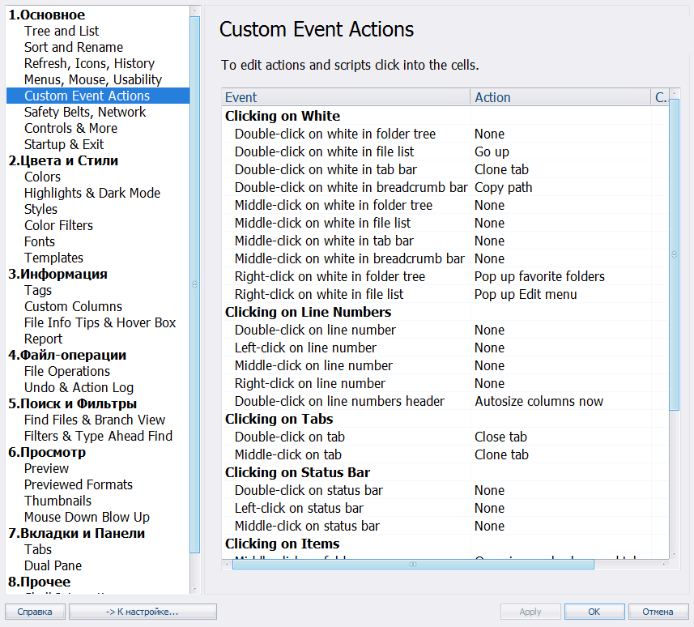Select the Pop up favorite folders action cell
Viewport: 694px width, 627px height.
[x=539, y=276]
